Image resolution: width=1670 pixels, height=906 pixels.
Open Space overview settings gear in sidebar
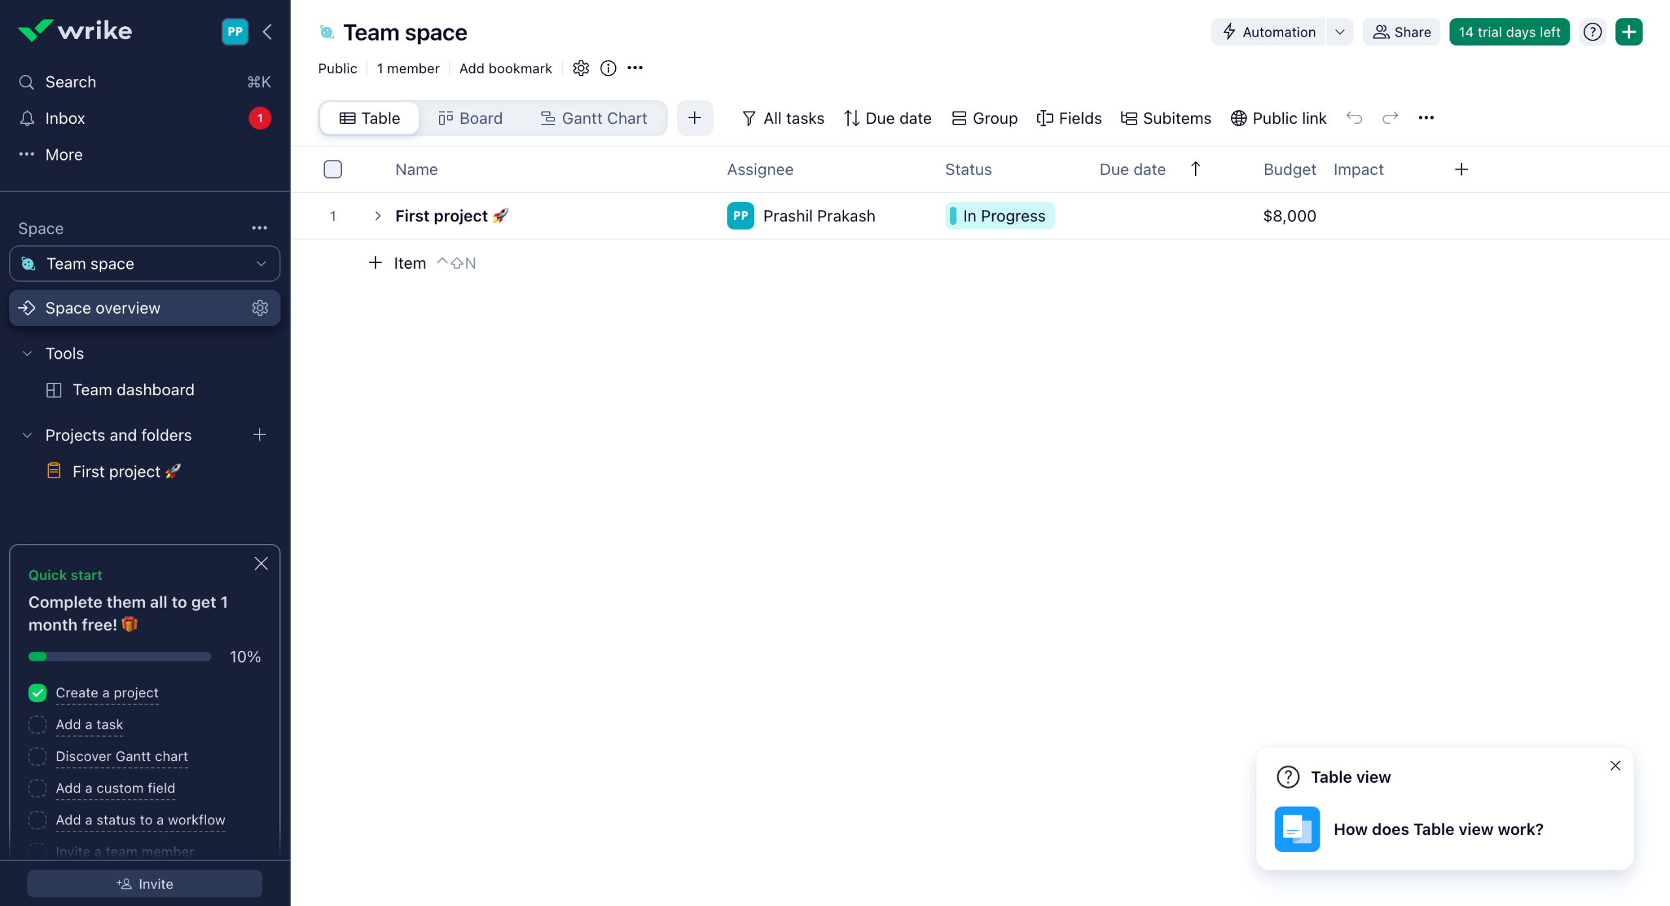point(260,308)
